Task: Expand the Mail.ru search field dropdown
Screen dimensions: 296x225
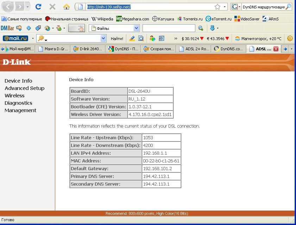Action: 103,38
